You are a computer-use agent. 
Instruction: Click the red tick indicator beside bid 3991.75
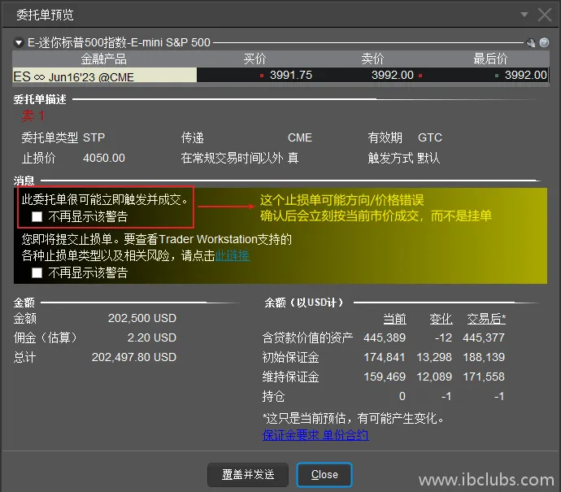pyautogui.click(x=261, y=76)
